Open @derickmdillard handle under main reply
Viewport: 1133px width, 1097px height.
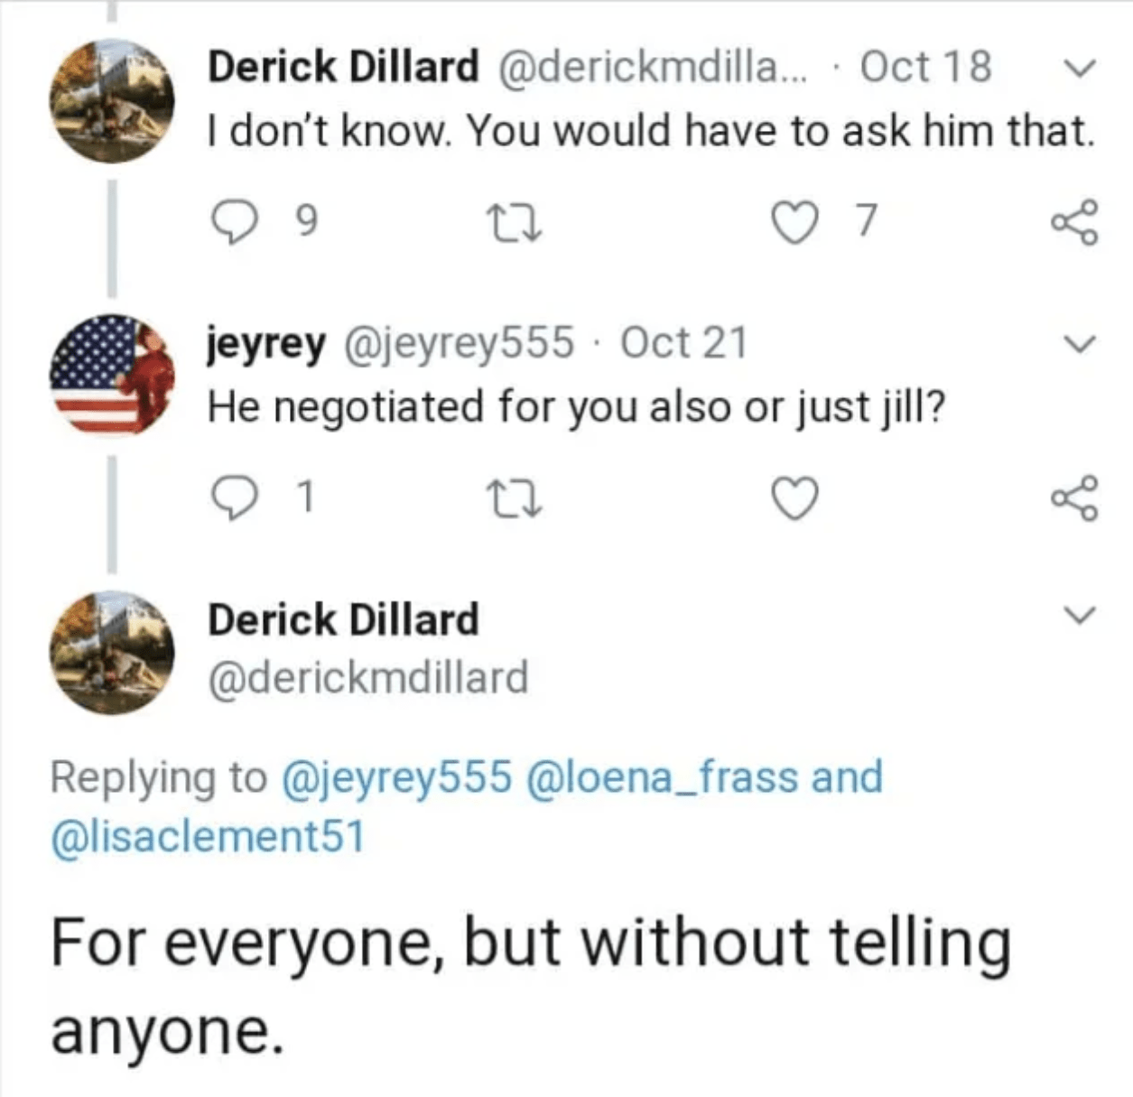(x=368, y=678)
